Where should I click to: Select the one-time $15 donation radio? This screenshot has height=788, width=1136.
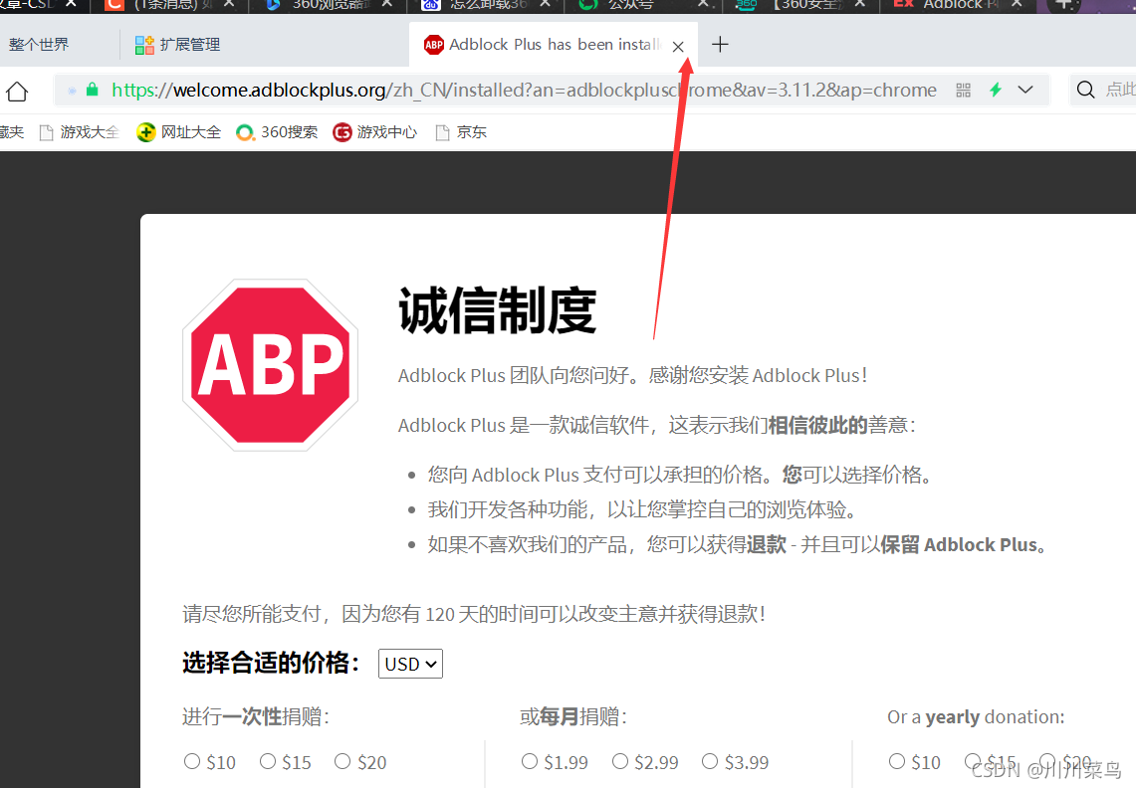tap(268, 761)
